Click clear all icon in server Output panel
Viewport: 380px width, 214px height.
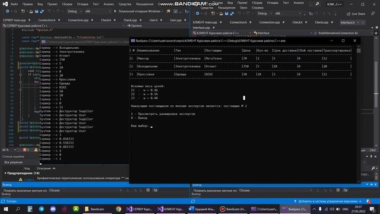point(148,190)
